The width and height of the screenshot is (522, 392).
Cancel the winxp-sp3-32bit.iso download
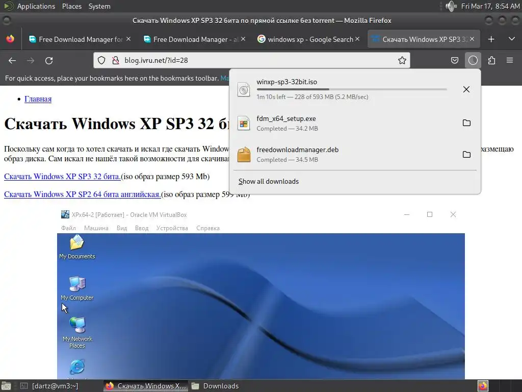click(x=466, y=89)
